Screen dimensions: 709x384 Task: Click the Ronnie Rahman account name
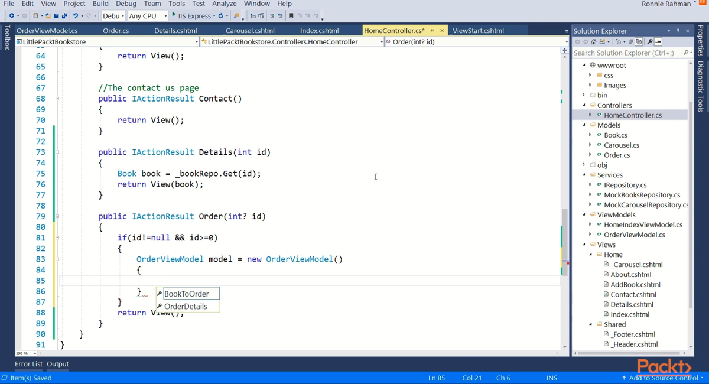[x=666, y=4]
